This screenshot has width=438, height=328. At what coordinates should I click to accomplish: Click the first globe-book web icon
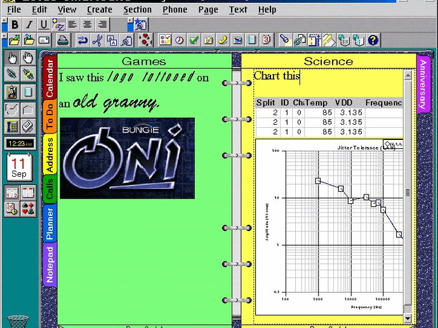[344, 40]
